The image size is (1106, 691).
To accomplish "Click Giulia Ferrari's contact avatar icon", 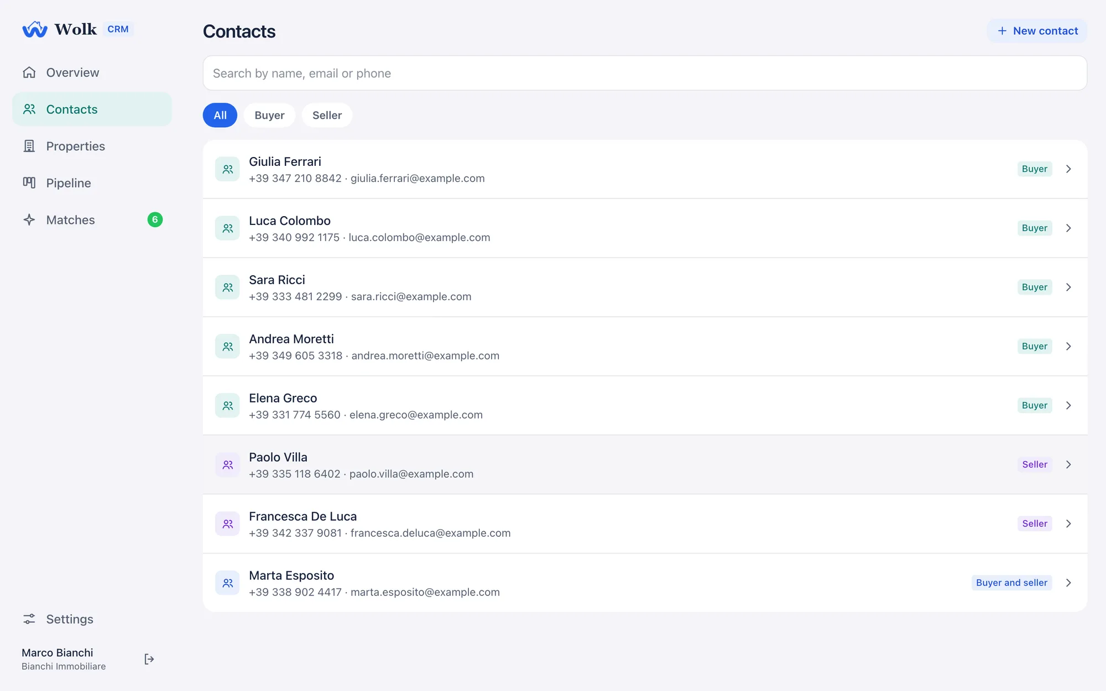I will (227, 169).
